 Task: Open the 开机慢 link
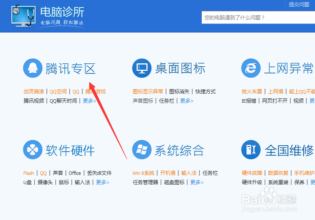tap(168, 173)
